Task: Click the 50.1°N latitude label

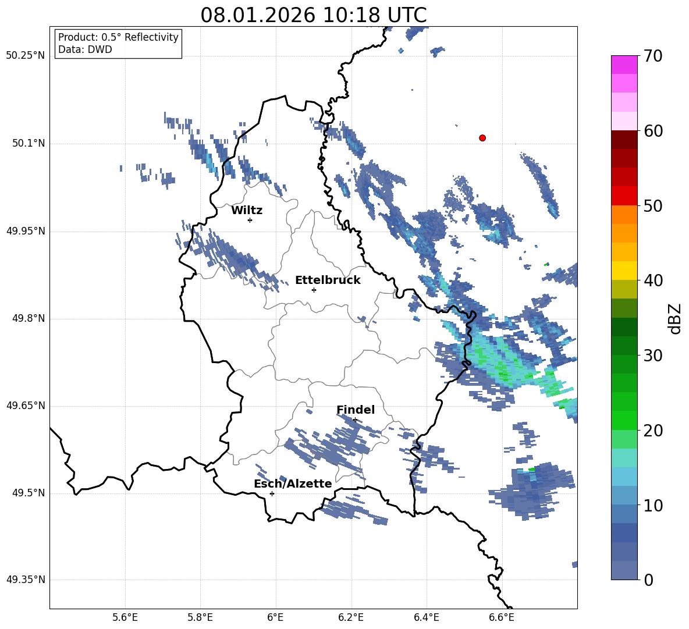Action: (x=28, y=143)
